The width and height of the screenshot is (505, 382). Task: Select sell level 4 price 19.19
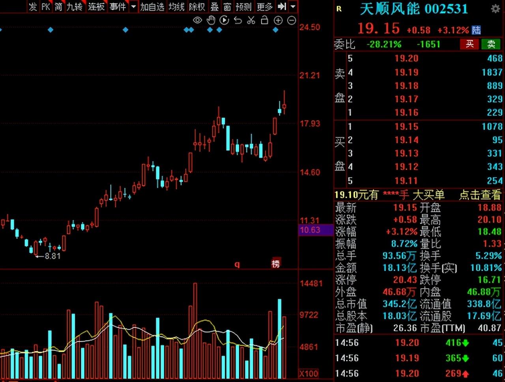pos(406,72)
